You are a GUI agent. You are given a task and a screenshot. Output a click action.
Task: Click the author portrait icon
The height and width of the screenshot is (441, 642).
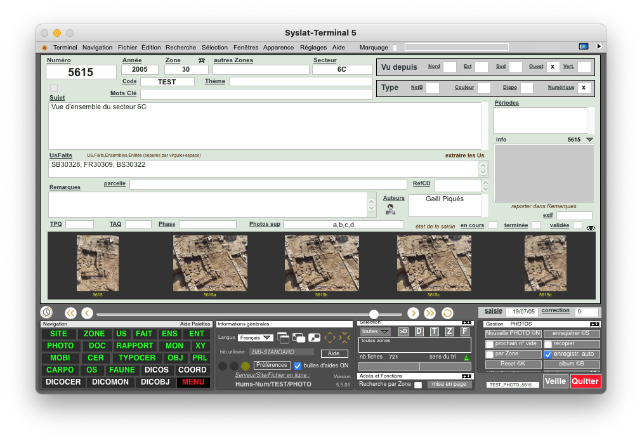tap(391, 209)
